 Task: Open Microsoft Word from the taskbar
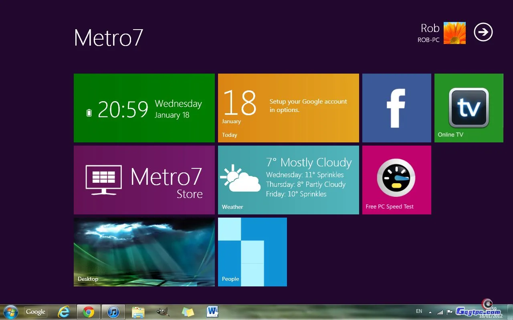tap(212, 312)
